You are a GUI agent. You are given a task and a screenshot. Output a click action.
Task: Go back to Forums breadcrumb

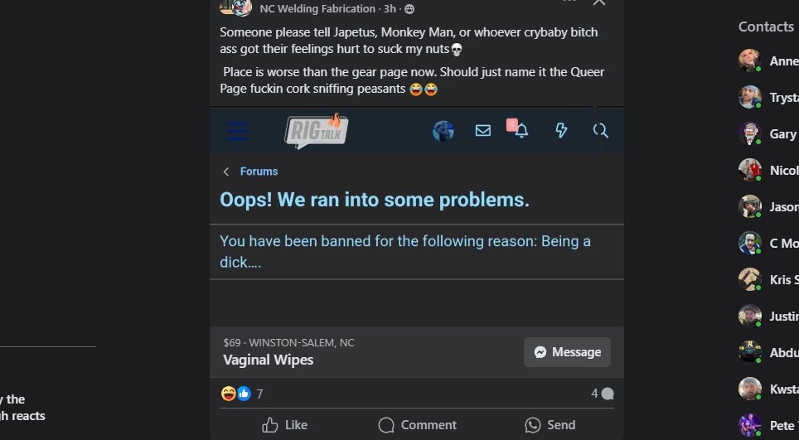point(259,172)
